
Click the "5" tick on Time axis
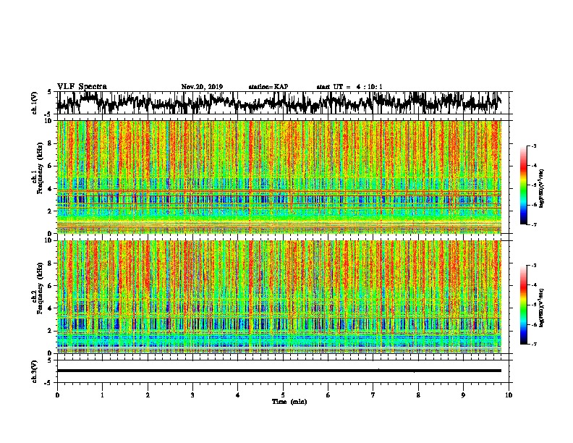[283, 395]
